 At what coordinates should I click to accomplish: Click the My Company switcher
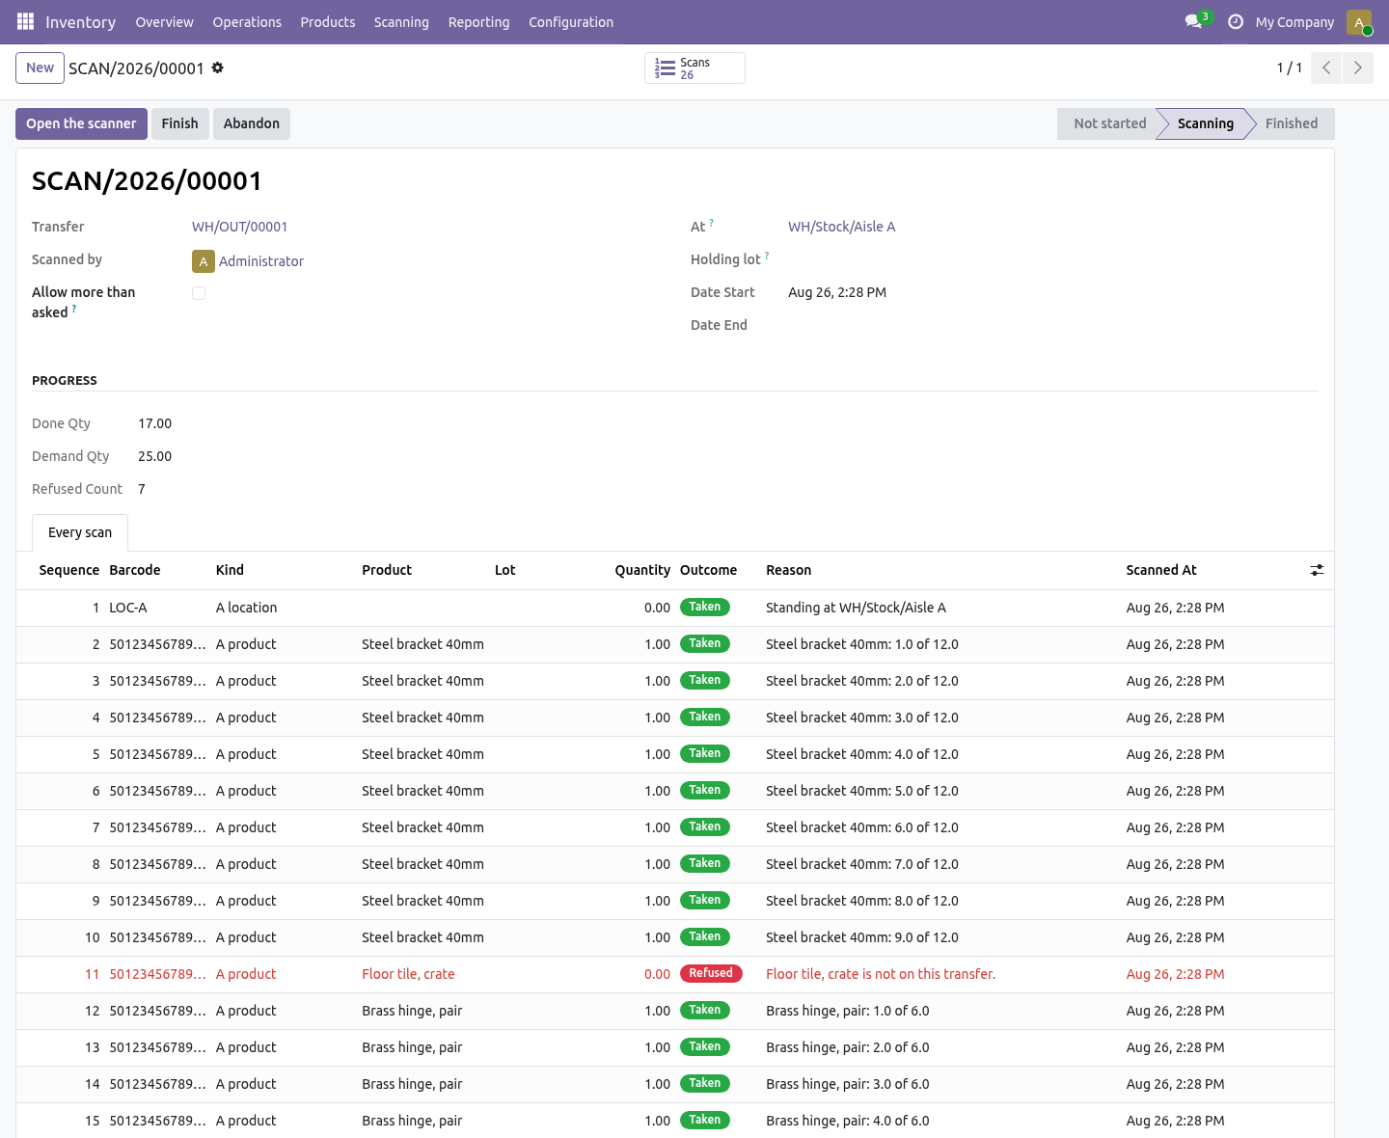(1294, 21)
